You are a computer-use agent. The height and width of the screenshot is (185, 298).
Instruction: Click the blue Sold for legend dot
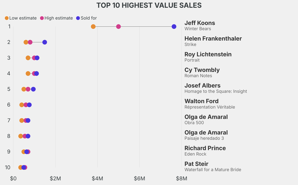click(78, 18)
